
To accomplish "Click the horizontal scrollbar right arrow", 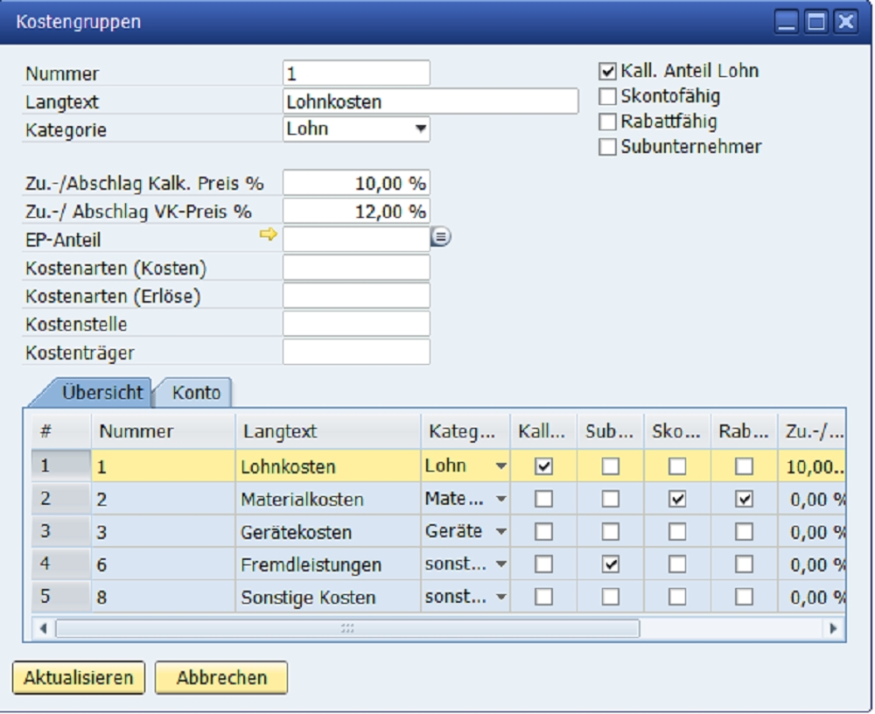I will (834, 628).
